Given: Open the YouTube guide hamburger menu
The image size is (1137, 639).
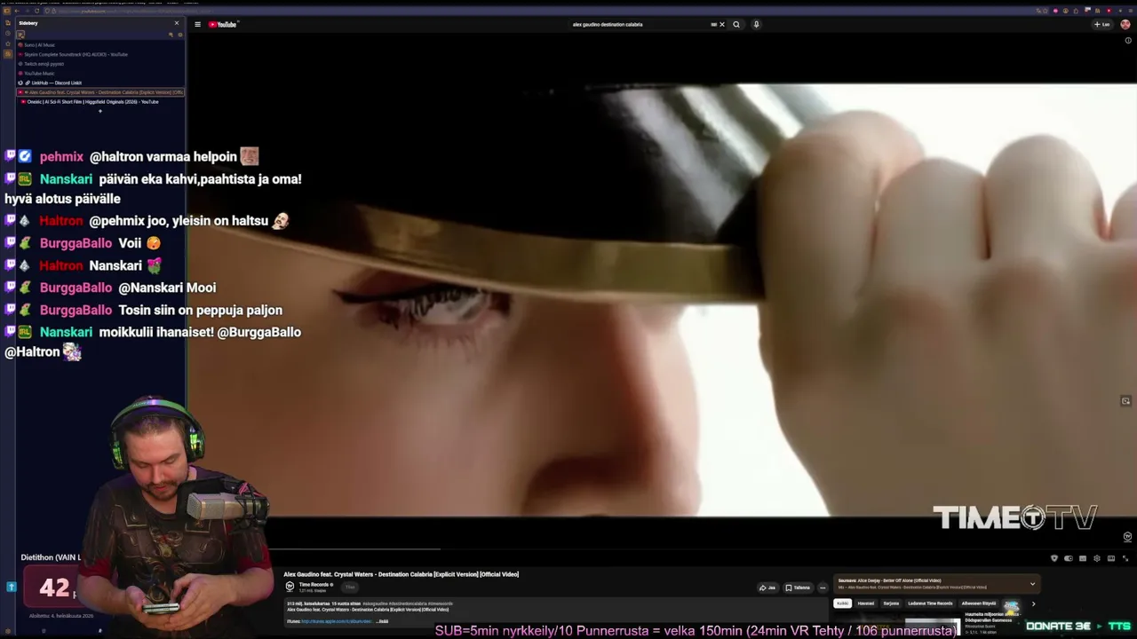Looking at the screenshot, I should (197, 25).
